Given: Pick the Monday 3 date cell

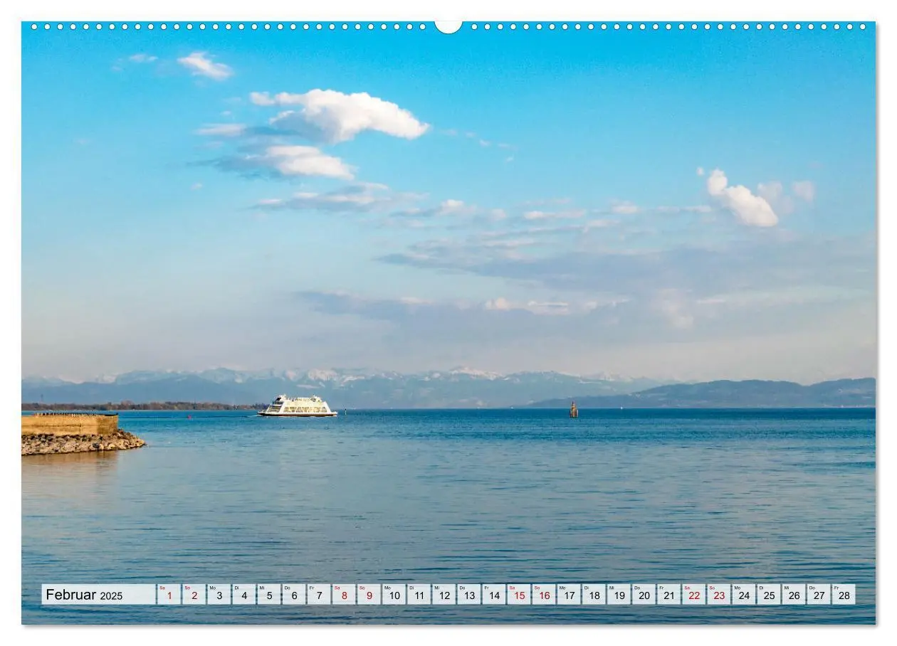Looking at the screenshot, I should tap(219, 595).
